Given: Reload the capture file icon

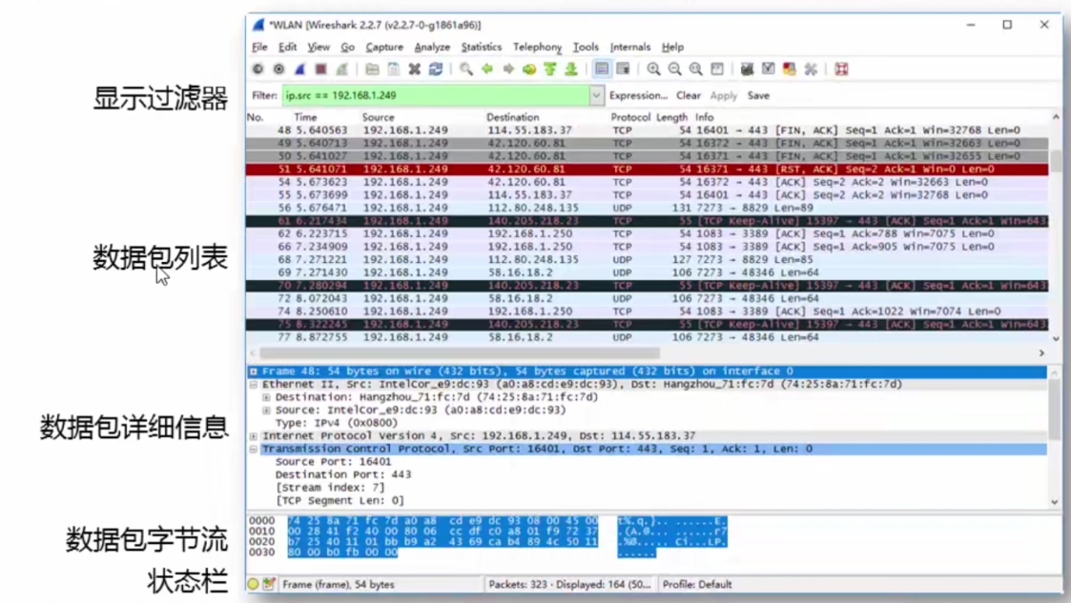Looking at the screenshot, I should [x=436, y=69].
